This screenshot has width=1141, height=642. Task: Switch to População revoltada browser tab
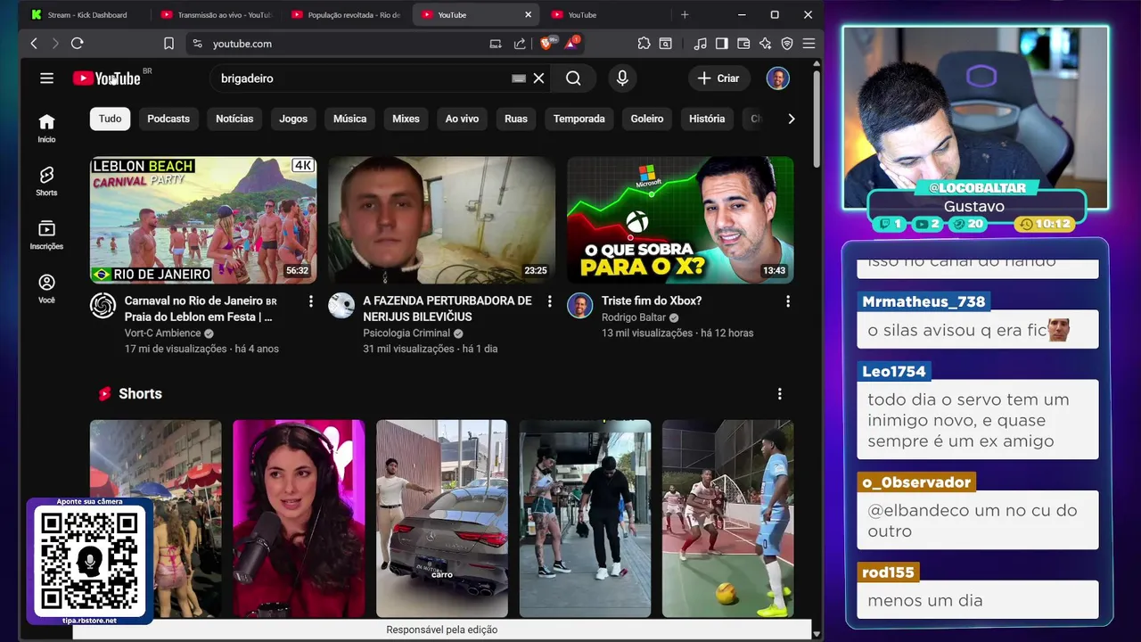tap(348, 14)
